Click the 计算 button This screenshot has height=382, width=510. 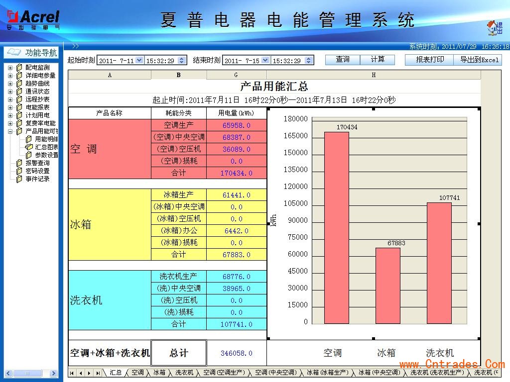(x=378, y=60)
